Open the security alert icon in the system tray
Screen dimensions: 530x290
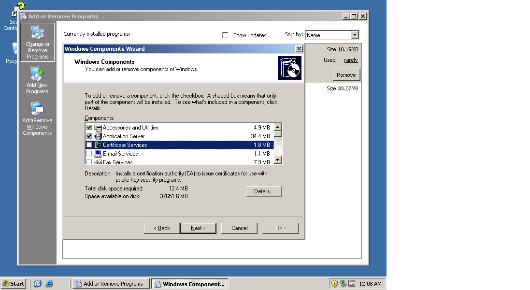[x=334, y=284]
